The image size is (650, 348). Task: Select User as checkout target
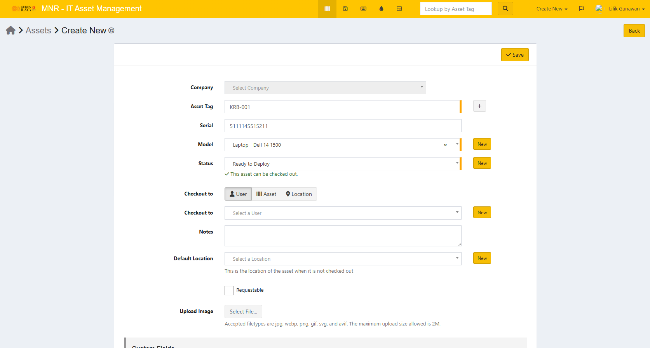pyautogui.click(x=238, y=194)
